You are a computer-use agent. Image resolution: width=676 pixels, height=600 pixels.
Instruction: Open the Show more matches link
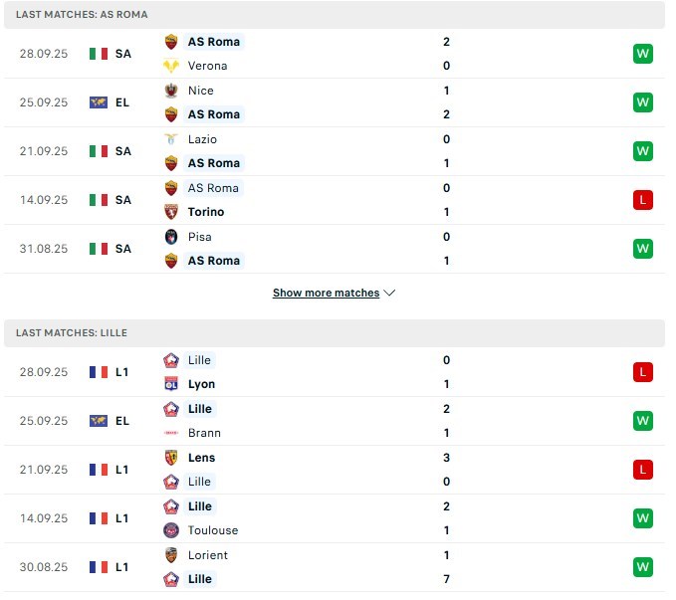tap(326, 294)
